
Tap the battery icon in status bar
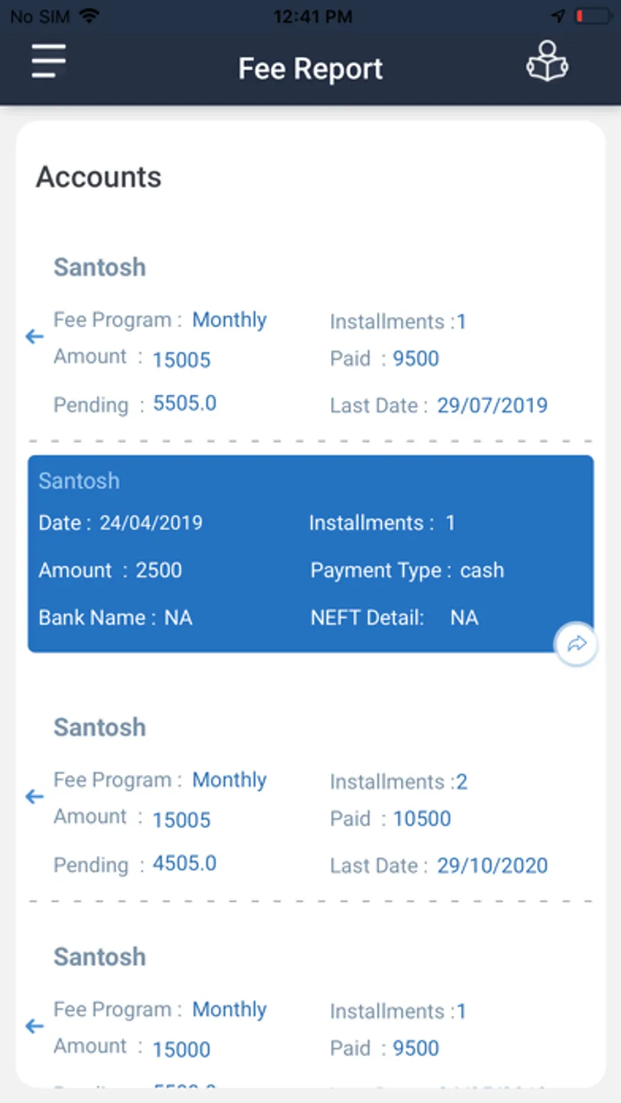(x=594, y=16)
